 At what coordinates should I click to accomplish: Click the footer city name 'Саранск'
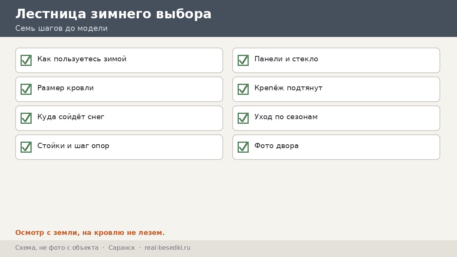point(121,248)
